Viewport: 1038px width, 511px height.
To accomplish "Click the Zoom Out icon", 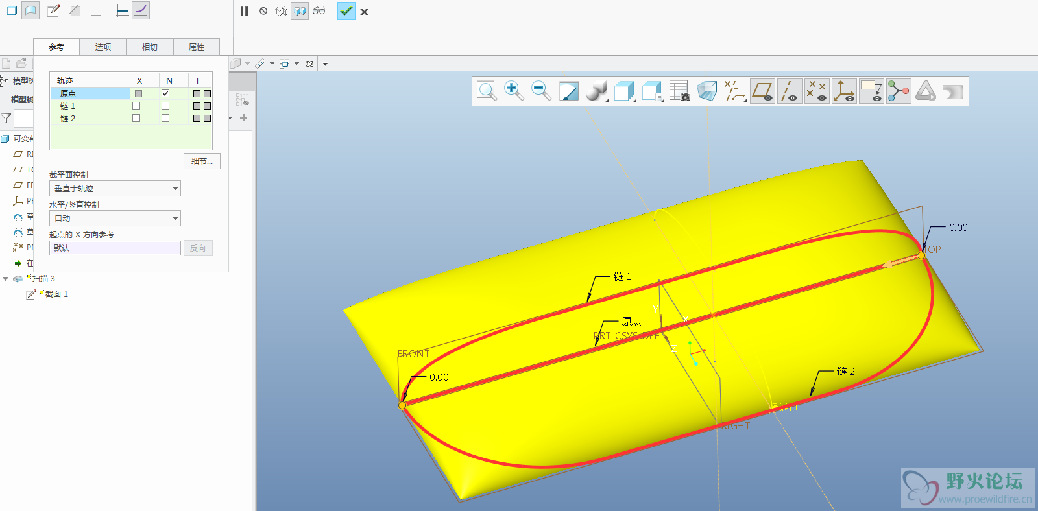I will 541,91.
